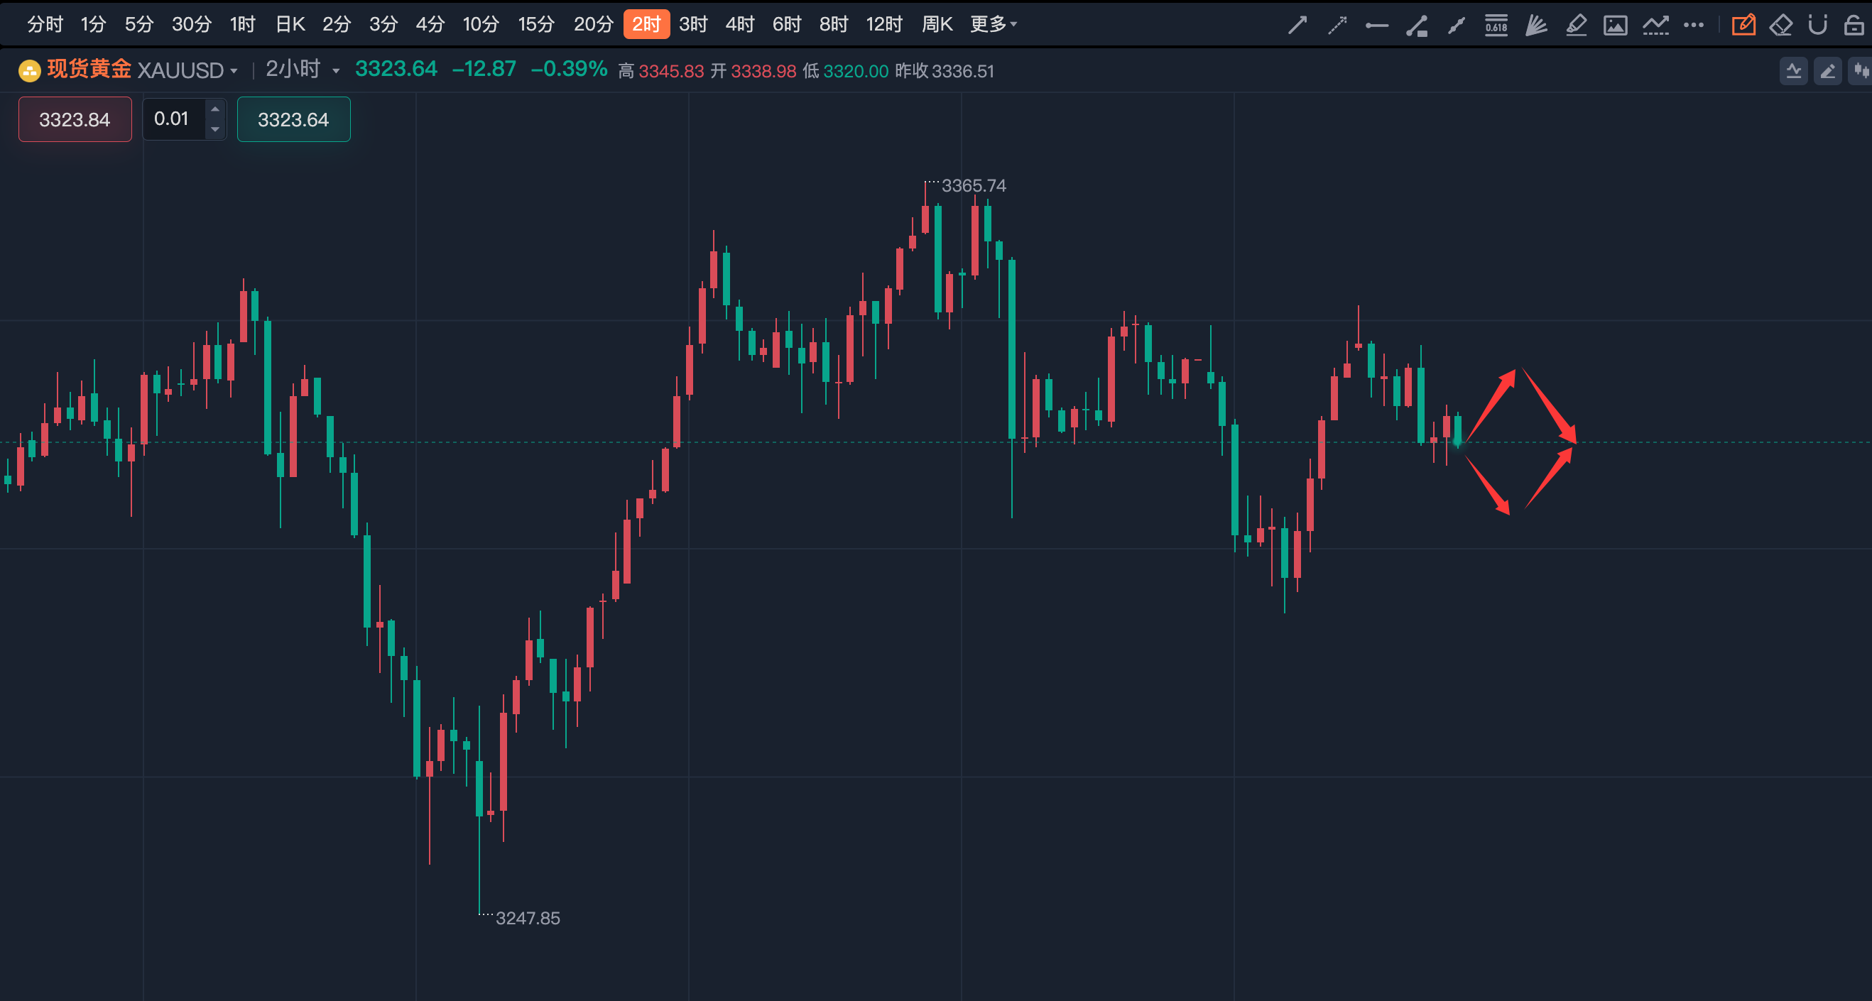Select the Fibonacci 0.618 retracement tool

tap(1496, 26)
